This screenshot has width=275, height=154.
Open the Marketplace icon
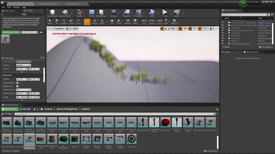point(101,13)
